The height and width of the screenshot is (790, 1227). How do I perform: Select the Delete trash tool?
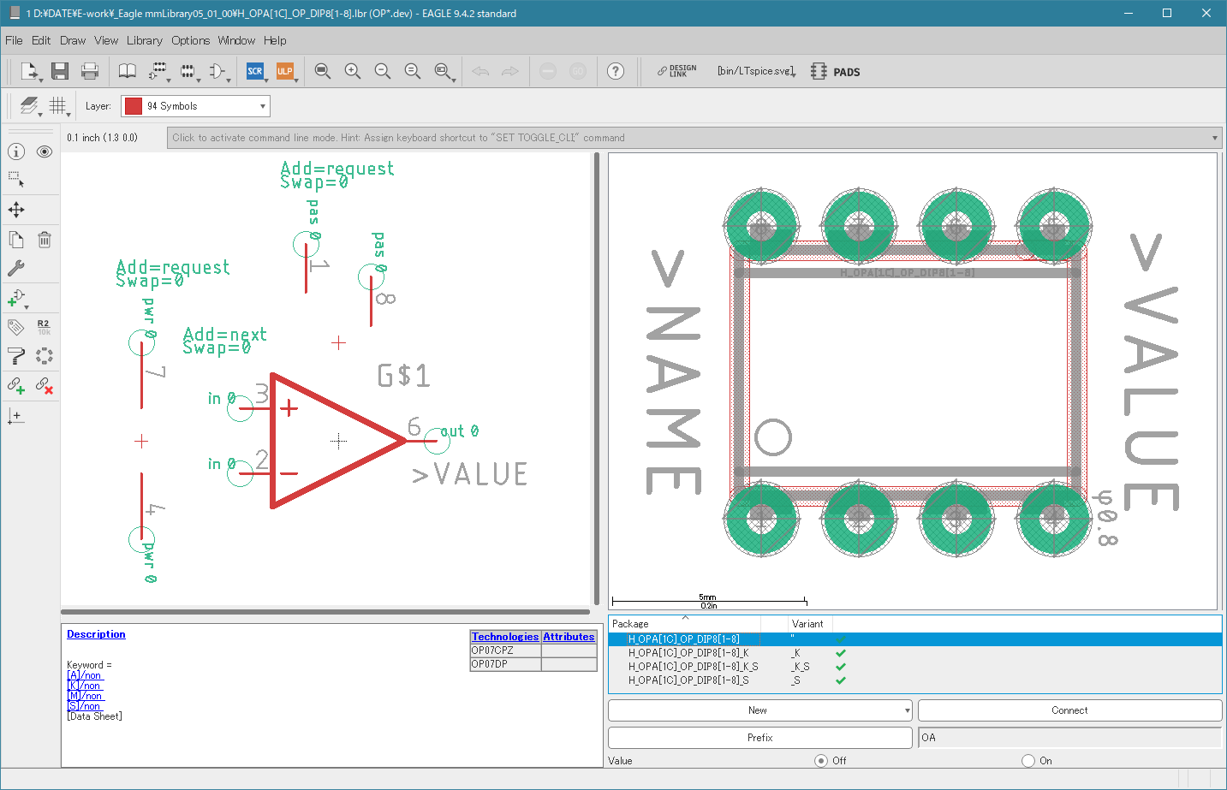[x=45, y=240]
